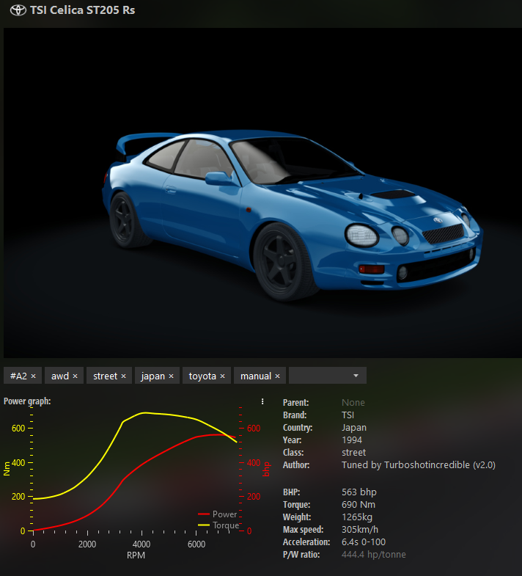Click the Class value street
Image resolution: width=522 pixels, height=576 pixels.
[353, 453]
